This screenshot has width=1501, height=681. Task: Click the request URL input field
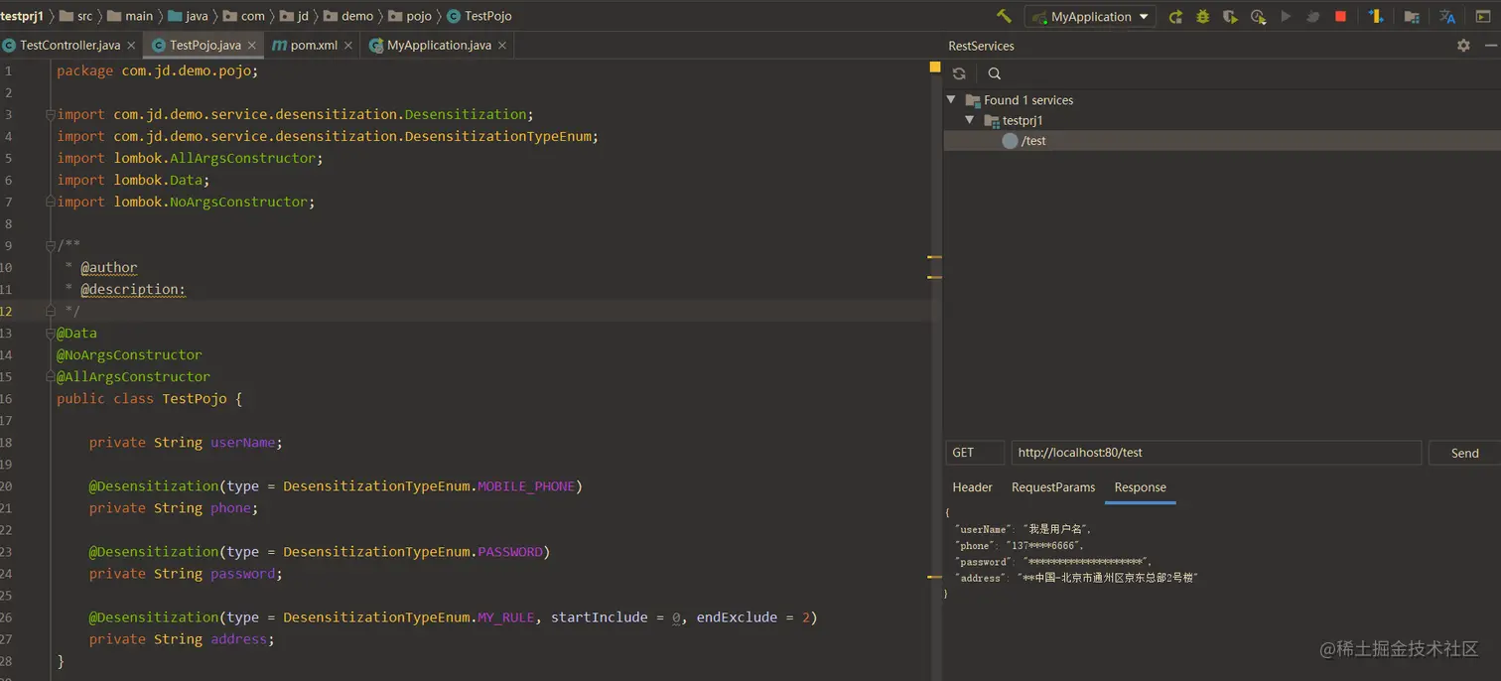1216,453
